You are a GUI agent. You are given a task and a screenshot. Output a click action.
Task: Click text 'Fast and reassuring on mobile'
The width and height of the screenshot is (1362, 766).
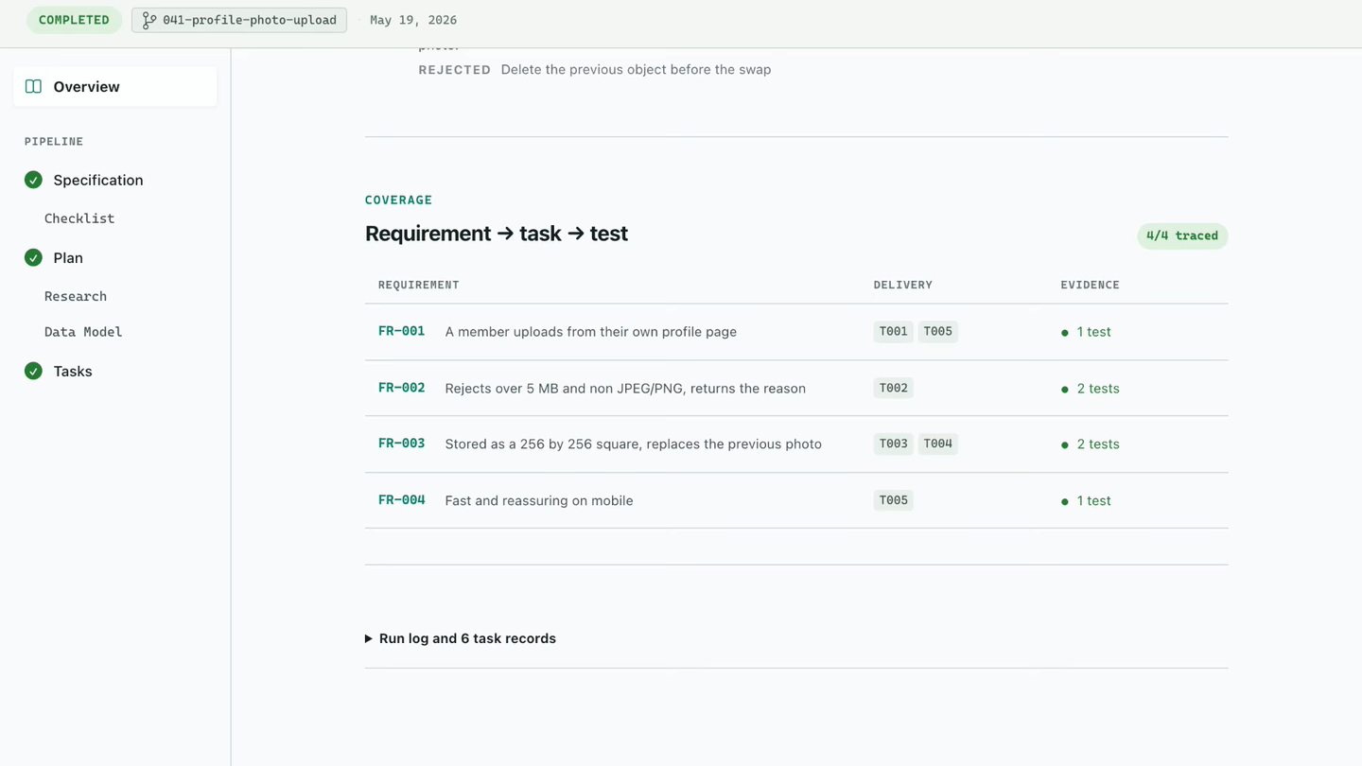[539, 501]
